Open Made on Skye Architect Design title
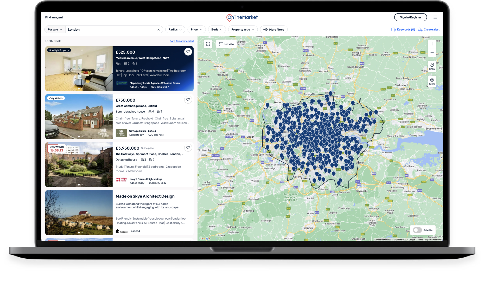Viewport: 484px width, 281px height. 145,196
